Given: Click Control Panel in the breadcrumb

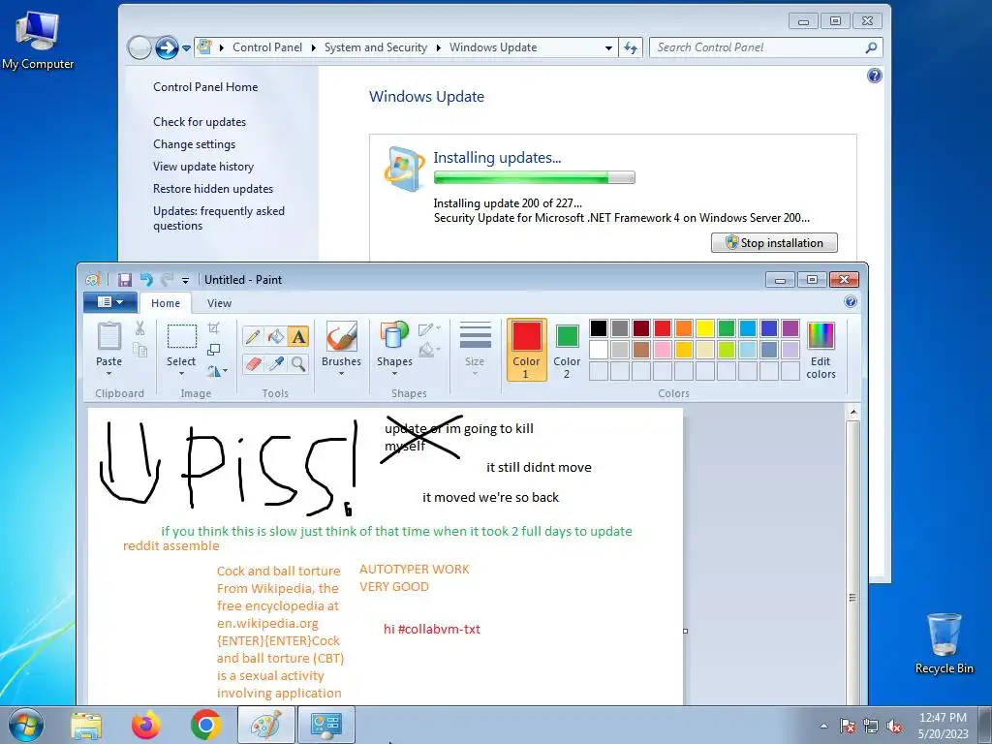Looking at the screenshot, I should [x=267, y=47].
